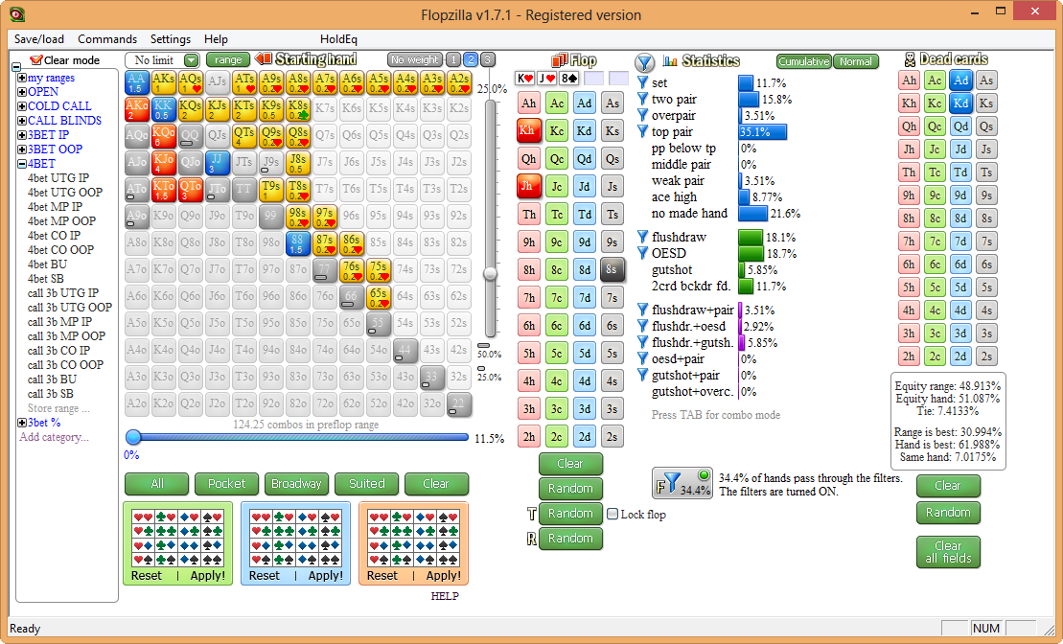Click the Pocket button

[x=226, y=484]
